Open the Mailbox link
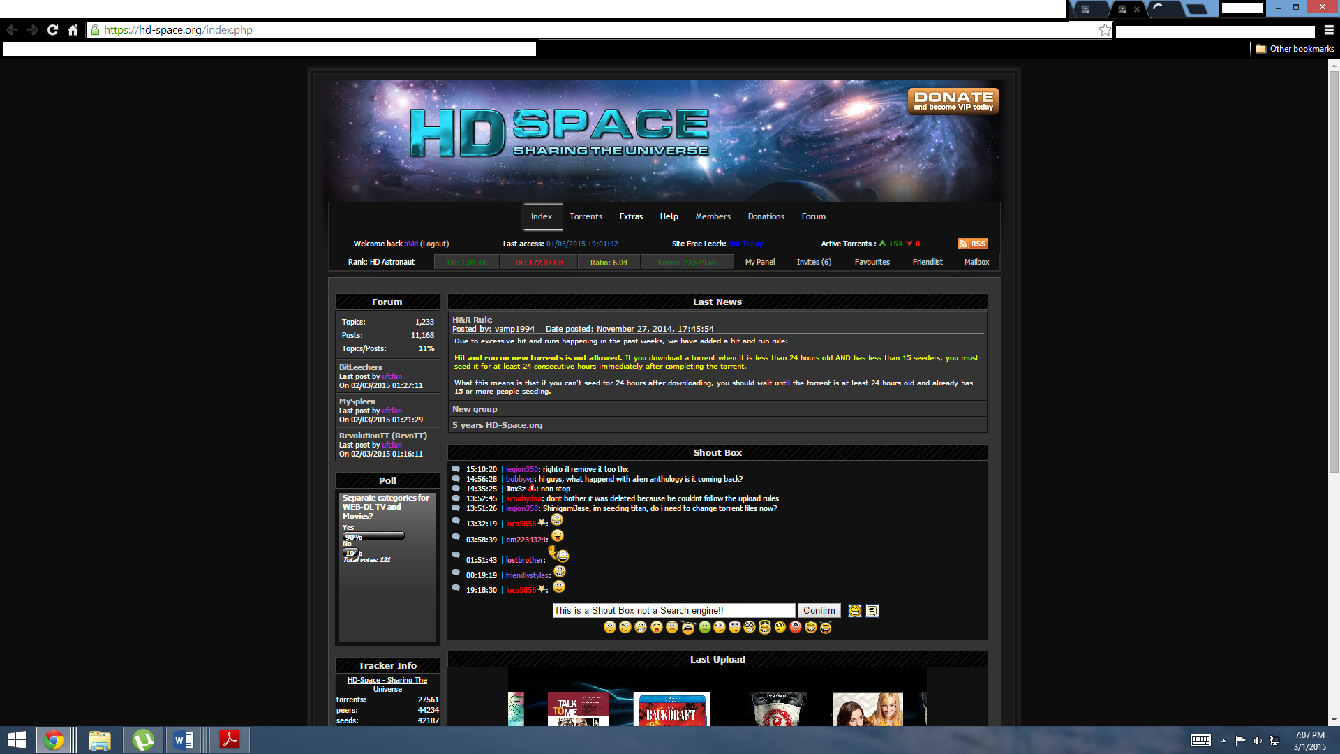1340x754 pixels. click(x=976, y=262)
